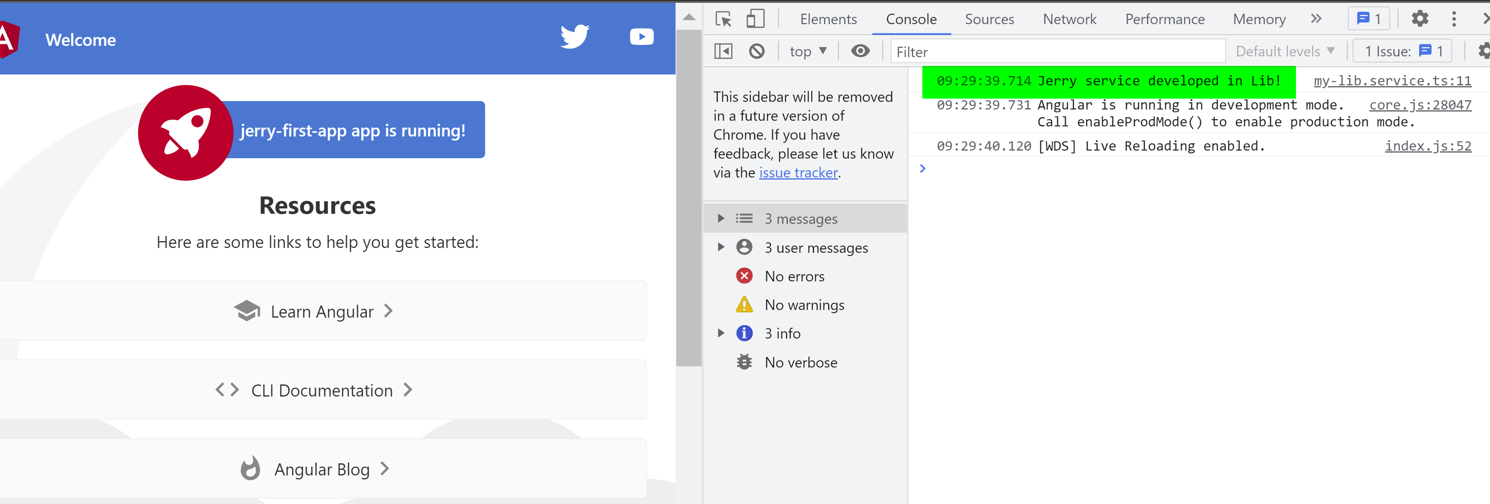The width and height of the screenshot is (1490, 504).
Task: Open DevTools settings gear icon
Action: (x=1420, y=19)
